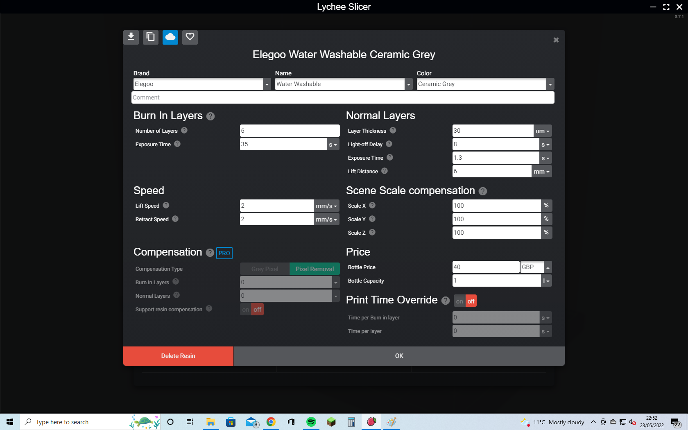Image resolution: width=688 pixels, height=430 pixels.
Task: Open help for Scale Y
Action: pos(372,219)
